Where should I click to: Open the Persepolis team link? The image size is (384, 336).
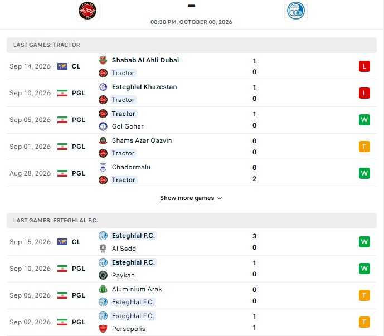[x=129, y=329]
